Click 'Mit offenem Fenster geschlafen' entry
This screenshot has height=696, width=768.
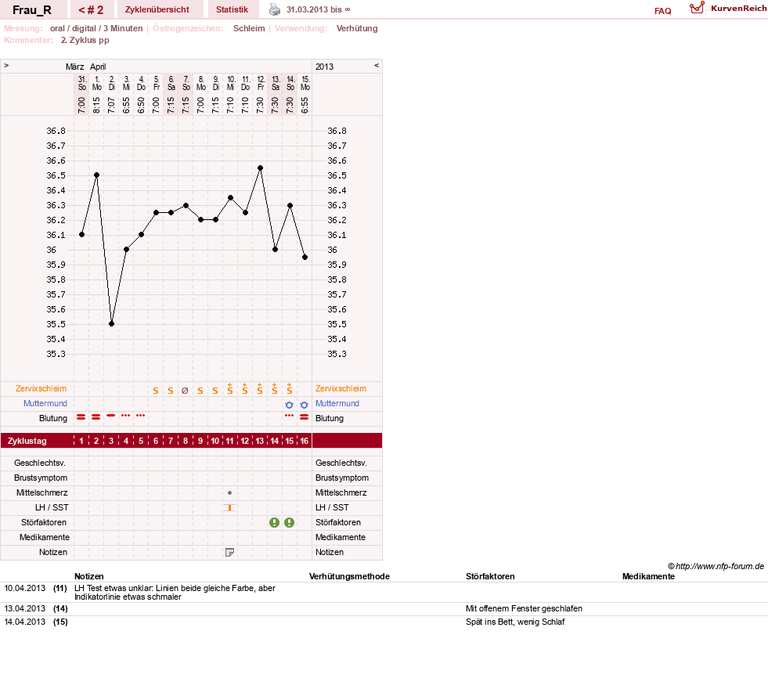click(x=524, y=609)
